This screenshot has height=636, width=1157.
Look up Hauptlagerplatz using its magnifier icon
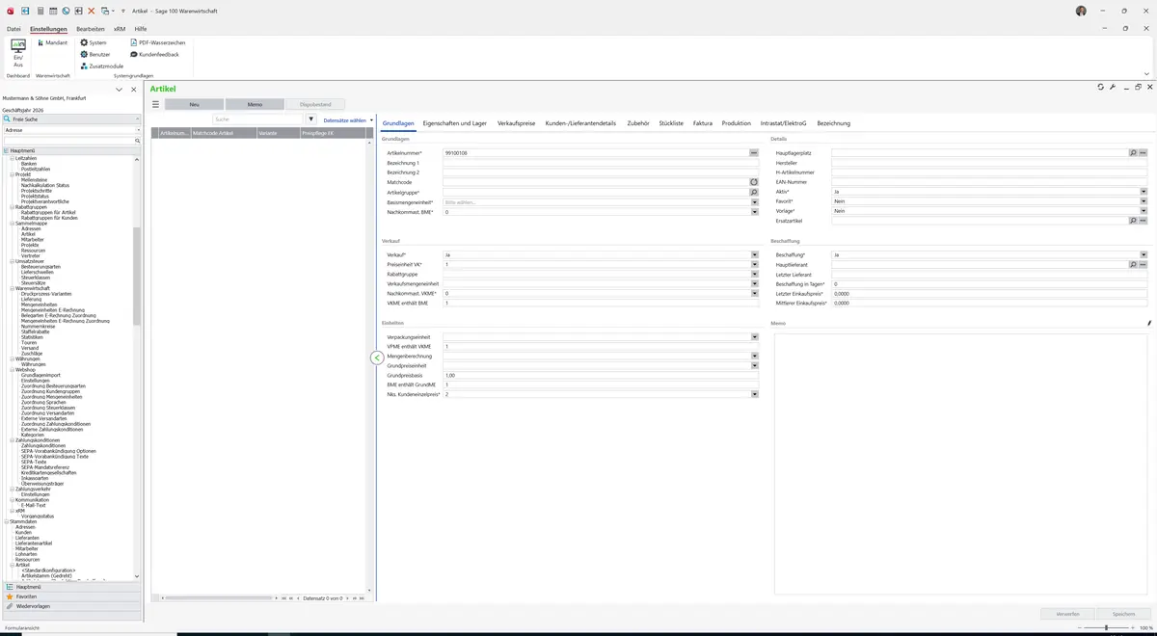tap(1133, 153)
